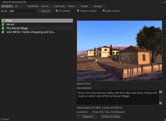
Task: Click the window resize grip corner
Action: (164, 120)
